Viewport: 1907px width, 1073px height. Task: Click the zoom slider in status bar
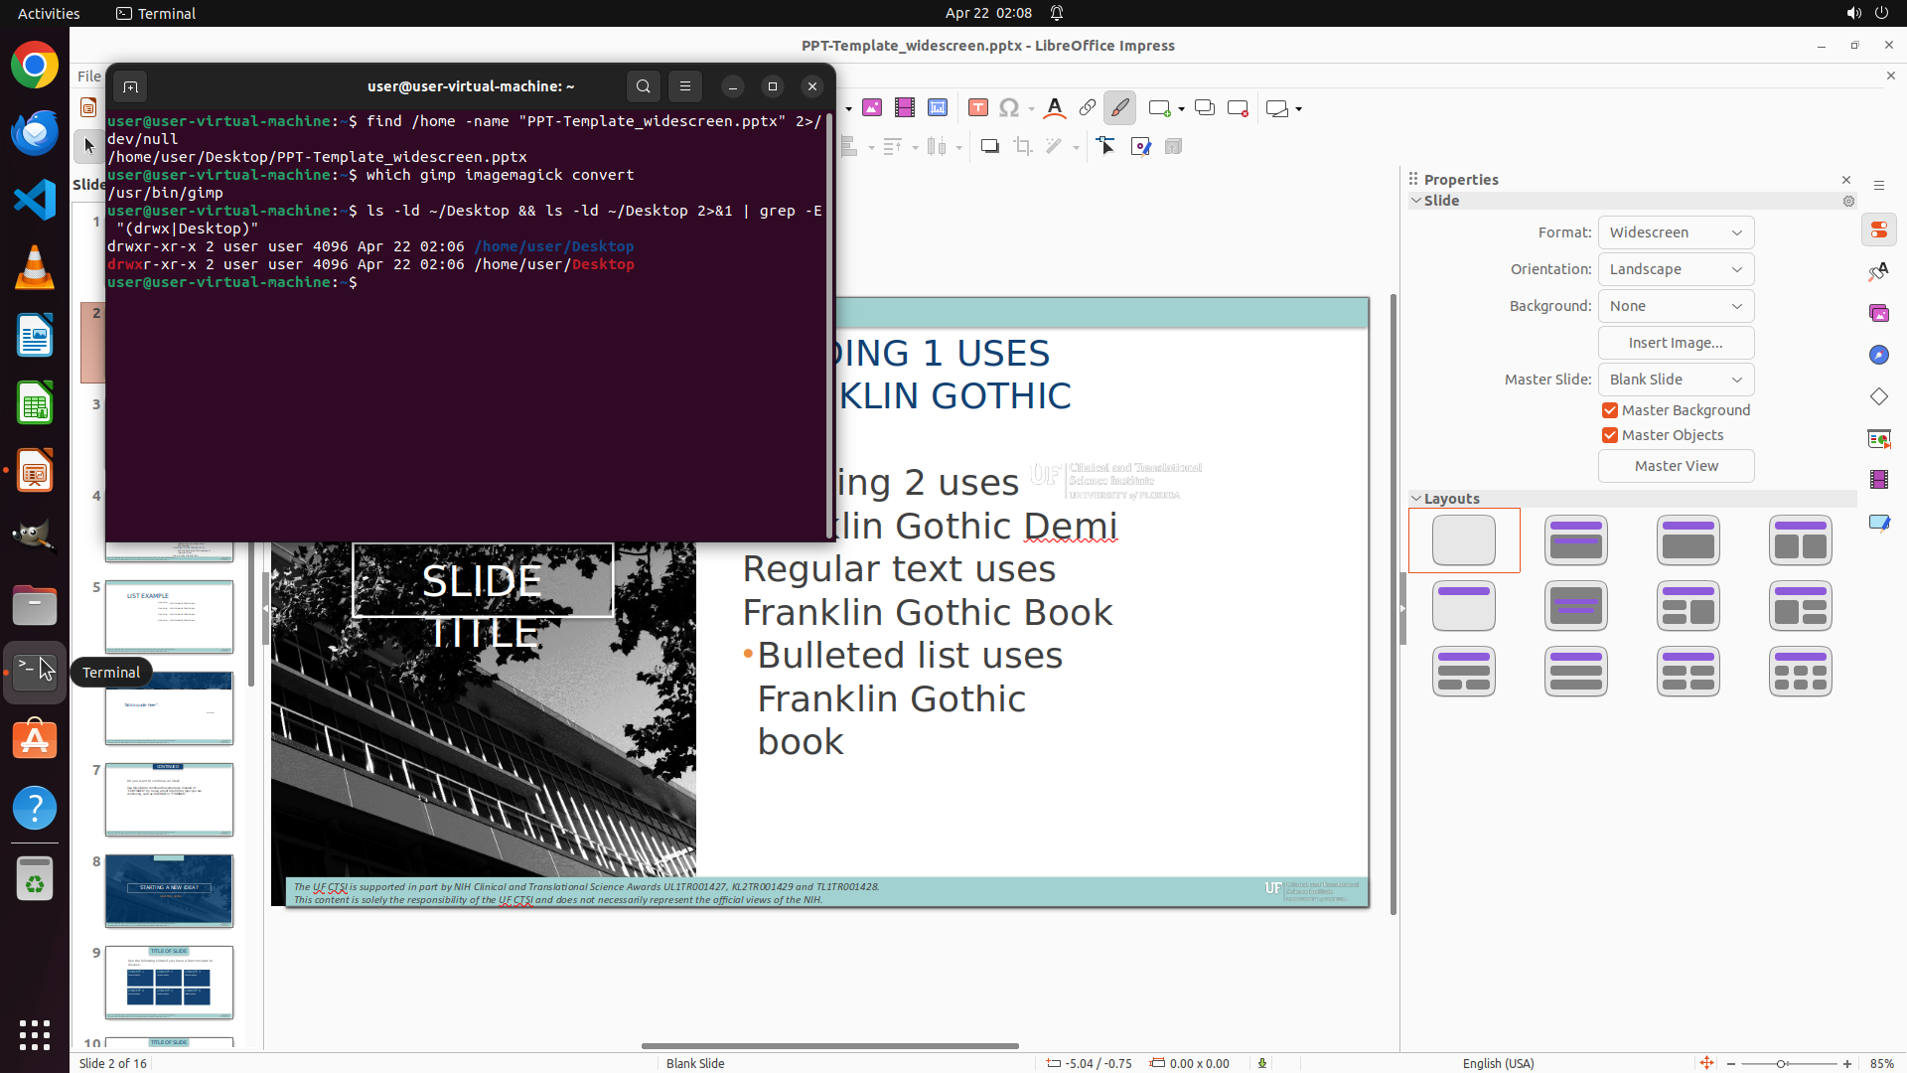1781,1063
